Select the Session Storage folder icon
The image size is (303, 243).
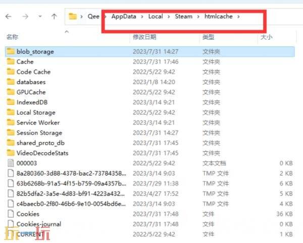[x=11, y=133]
